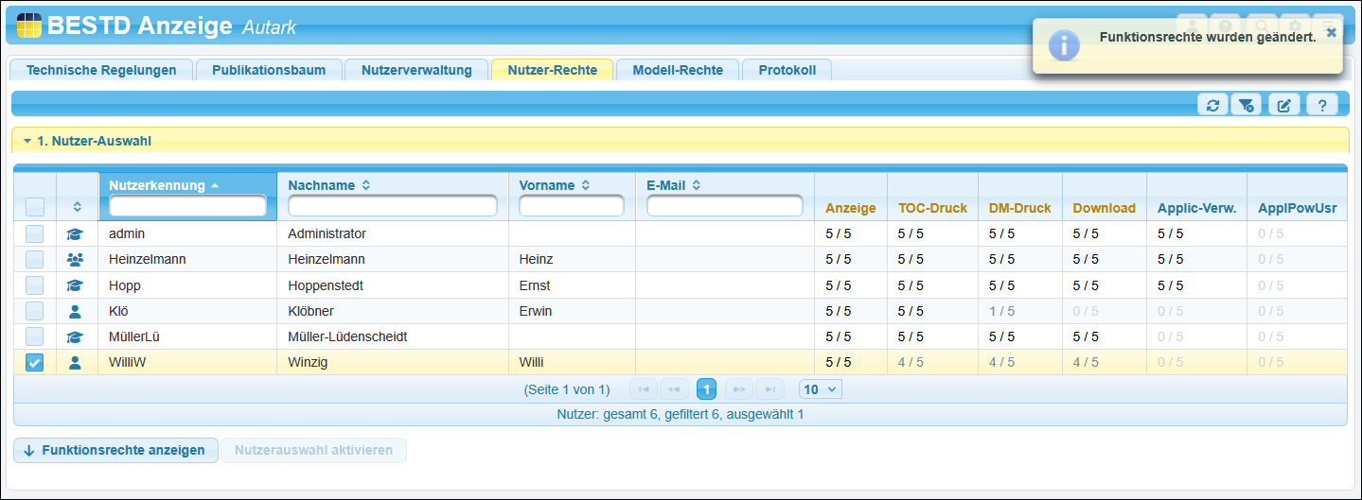Uncheck the WilliW row checkbox

(x=34, y=362)
